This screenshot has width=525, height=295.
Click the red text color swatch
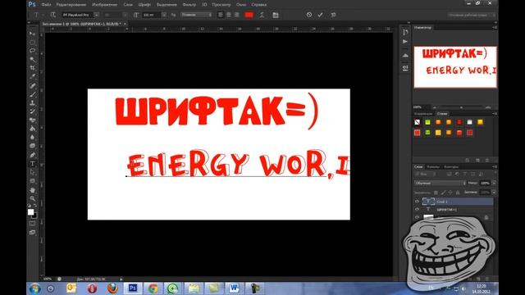(x=249, y=15)
